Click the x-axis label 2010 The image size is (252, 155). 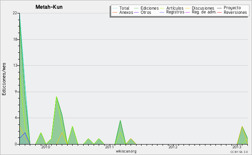point(46,147)
